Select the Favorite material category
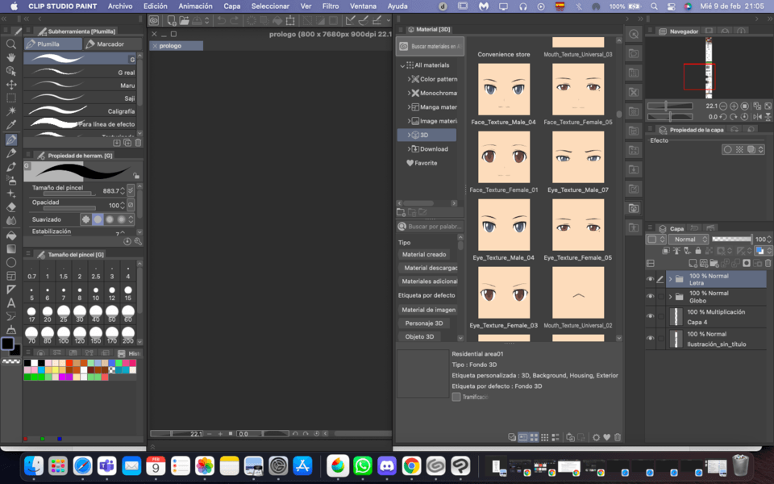774x484 pixels. pos(422,163)
